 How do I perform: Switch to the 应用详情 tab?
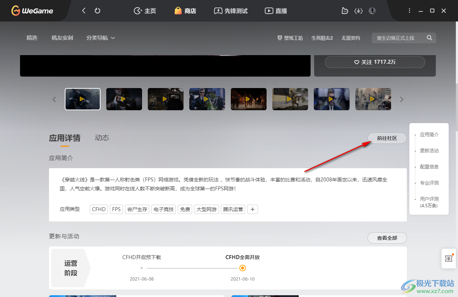coord(65,138)
